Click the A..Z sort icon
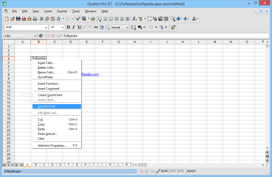Viewport: 272px width, 177px height. tap(149, 19)
